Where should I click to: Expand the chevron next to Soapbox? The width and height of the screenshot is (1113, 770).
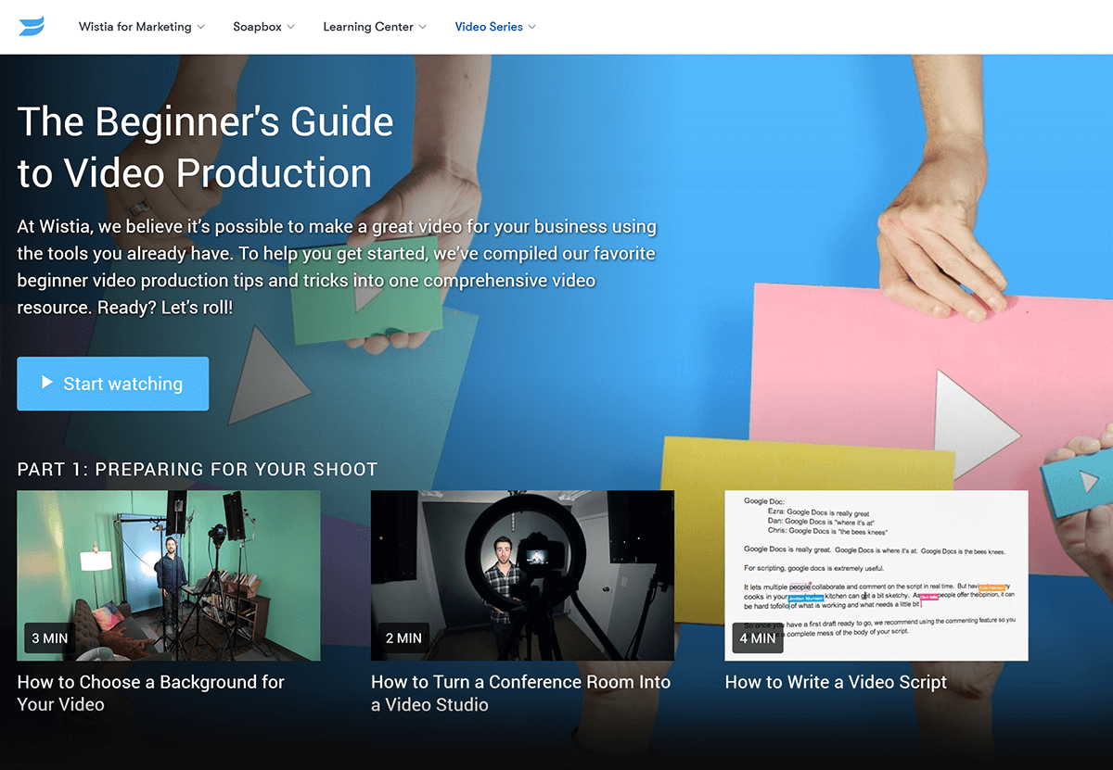[290, 27]
